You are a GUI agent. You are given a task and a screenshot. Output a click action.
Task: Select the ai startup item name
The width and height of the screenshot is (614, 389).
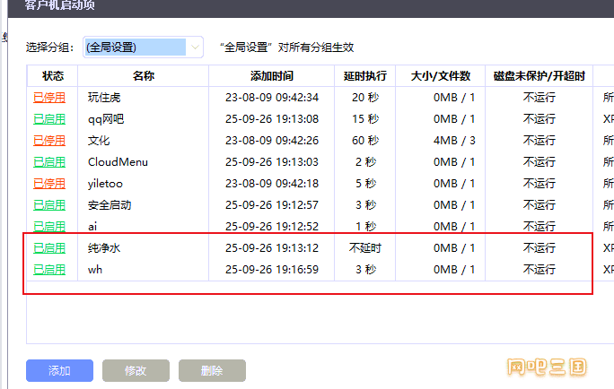(x=93, y=226)
